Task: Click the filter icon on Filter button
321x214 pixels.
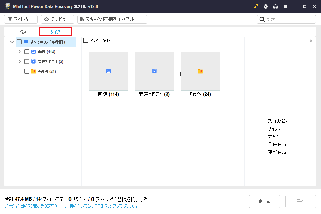Action: pos(9,19)
